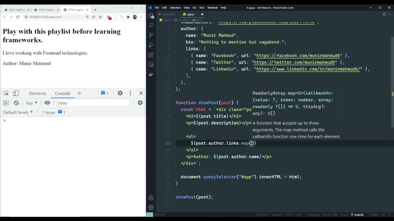Viewport: 394px width, 221px height.
Task: Open the Terminal menu in VS Code
Action: [x=212, y=7]
